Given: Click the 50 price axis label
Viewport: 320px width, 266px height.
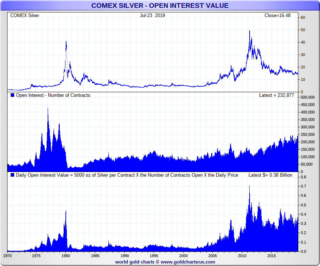Looking at the screenshot, I should [303, 30].
